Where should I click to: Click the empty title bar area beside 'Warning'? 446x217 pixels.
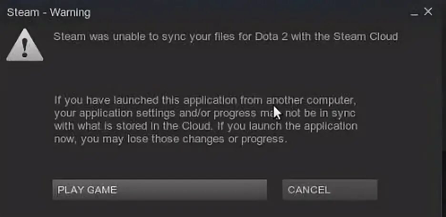point(250,12)
